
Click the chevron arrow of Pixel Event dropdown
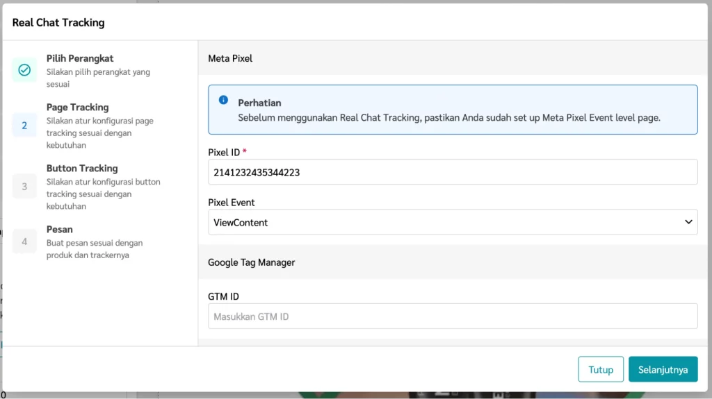(x=688, y=222)
